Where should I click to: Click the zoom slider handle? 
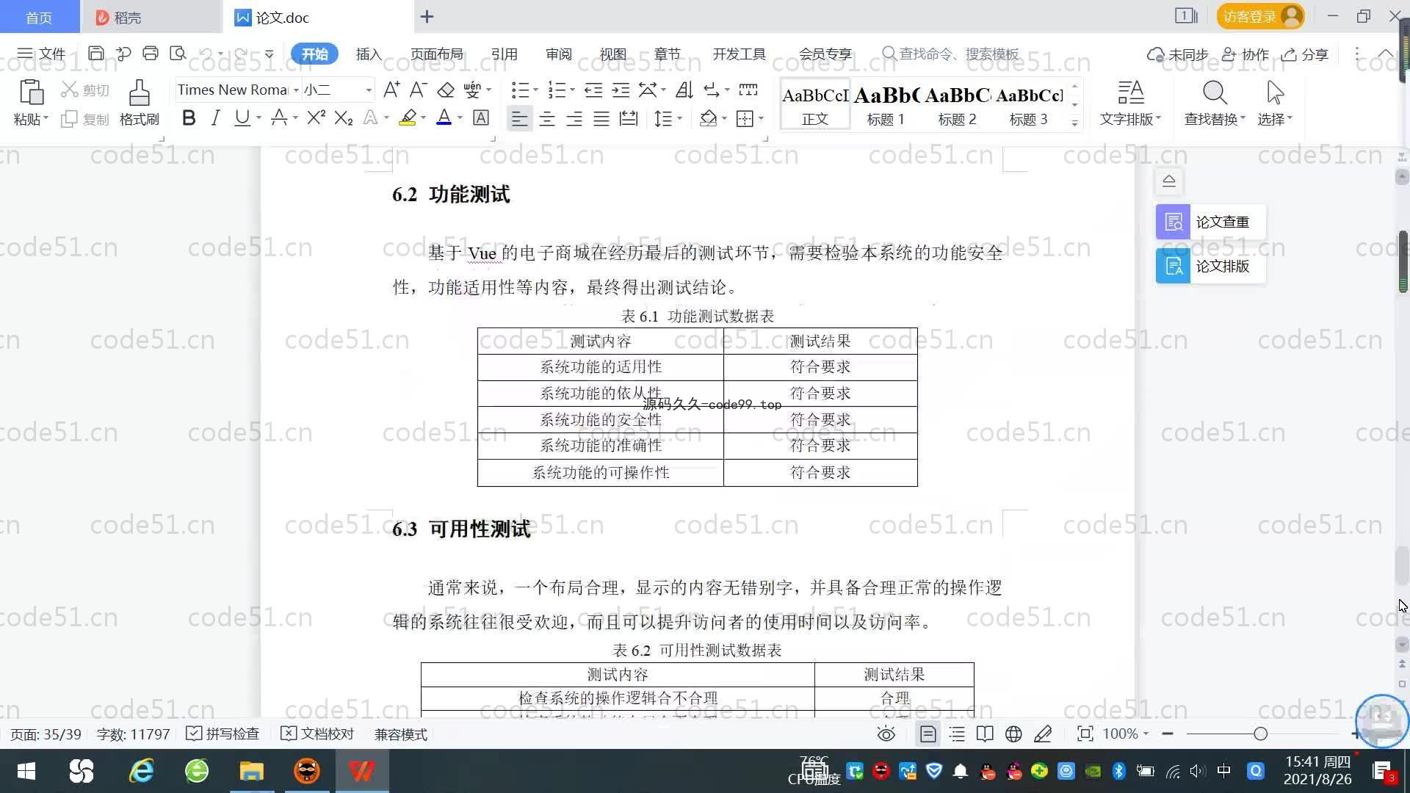(x=1260, y=734)
